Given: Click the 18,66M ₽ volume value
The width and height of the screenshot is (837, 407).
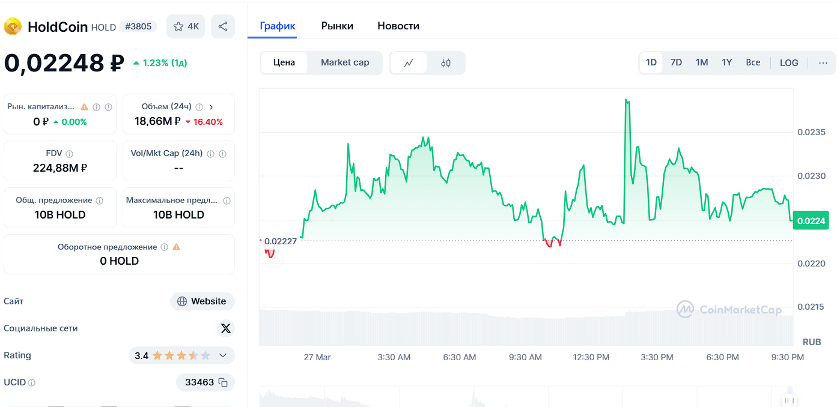Looking at the screenshot, I should 157,121.
